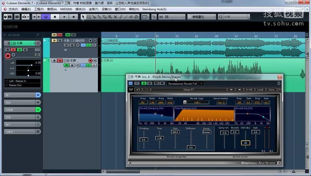Open the 工程(P) menu
This screenshot has width=311, height=176.
coord(39,9)
